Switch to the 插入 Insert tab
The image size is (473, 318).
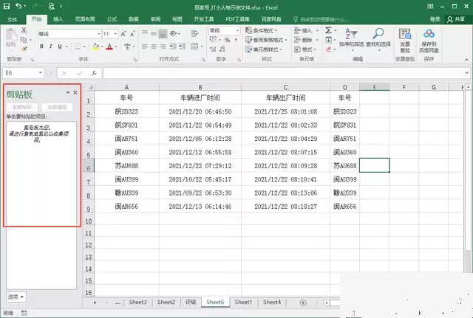58,19
